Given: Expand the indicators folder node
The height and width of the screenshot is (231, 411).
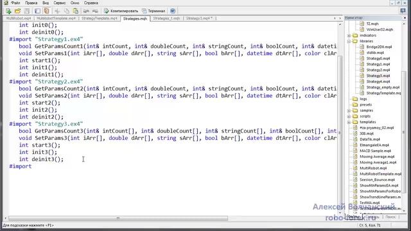Looking at the screenshot, I should click(x=349, y=36).
